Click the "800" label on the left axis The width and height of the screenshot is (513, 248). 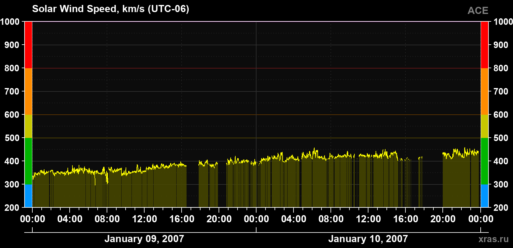[x=12, y=68]
